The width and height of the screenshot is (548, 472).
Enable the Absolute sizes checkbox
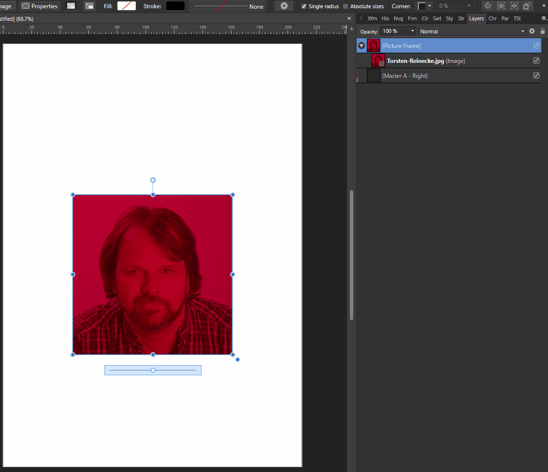[345, 6]
